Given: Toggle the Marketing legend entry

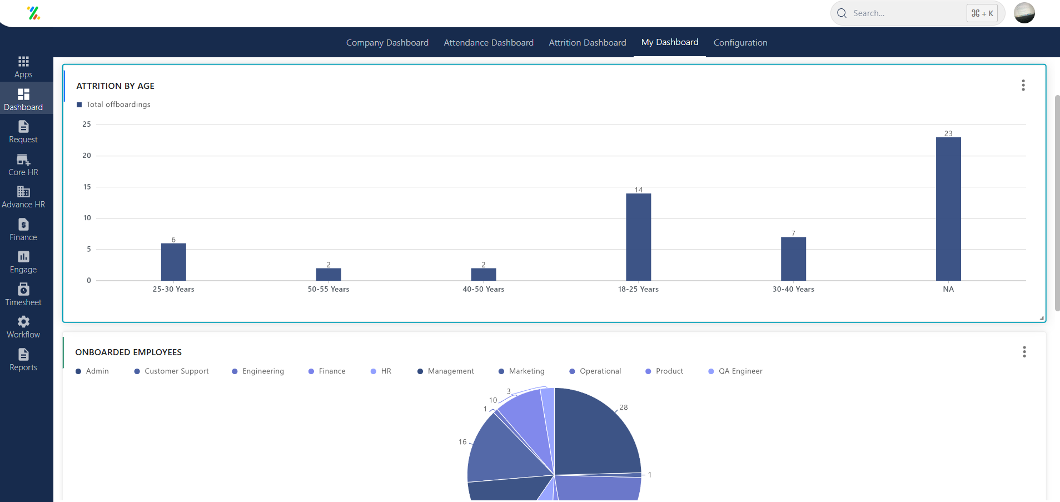Looking at the screenshot, I should (522, 371).
